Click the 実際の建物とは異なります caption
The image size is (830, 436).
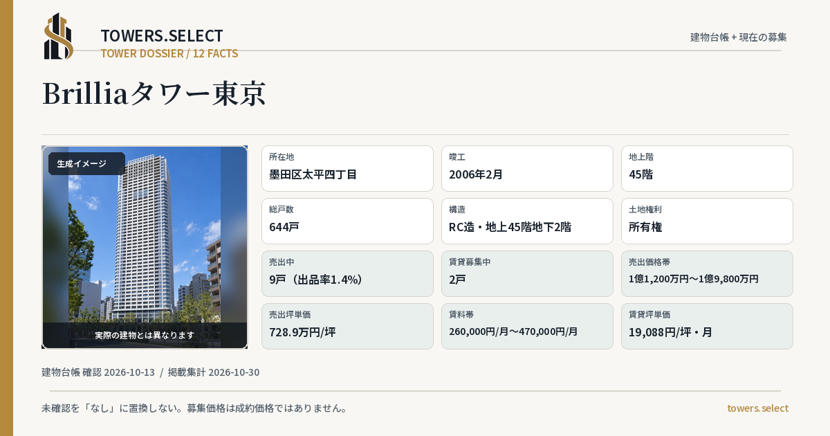145,335
